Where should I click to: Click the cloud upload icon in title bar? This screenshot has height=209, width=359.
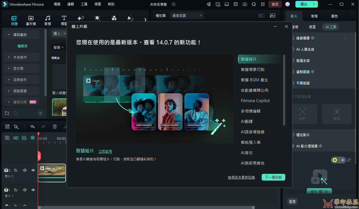[x=245, y=4]
